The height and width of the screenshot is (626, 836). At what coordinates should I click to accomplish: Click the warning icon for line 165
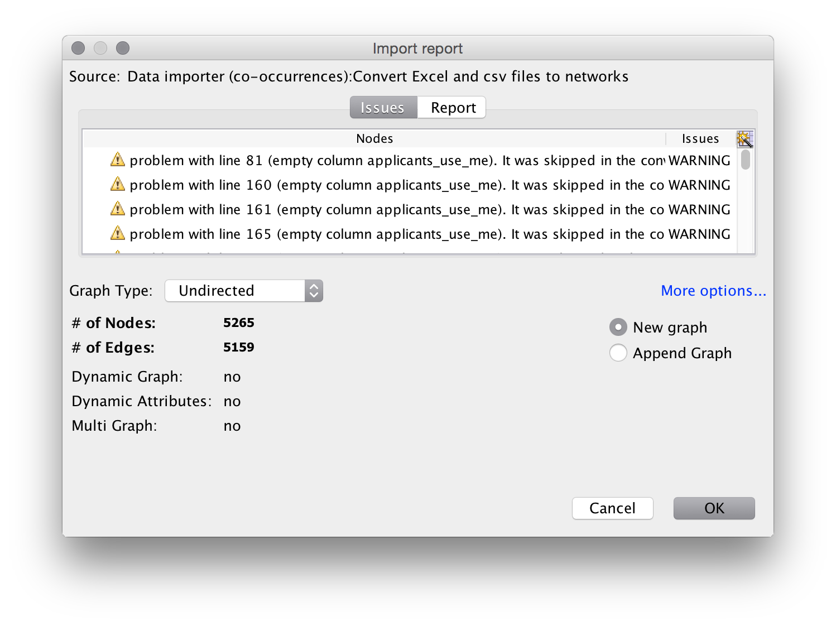117,234
